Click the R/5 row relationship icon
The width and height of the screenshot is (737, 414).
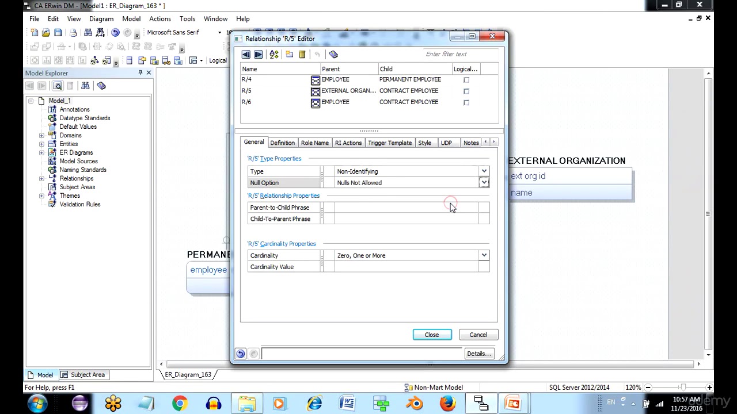[316, 91]
